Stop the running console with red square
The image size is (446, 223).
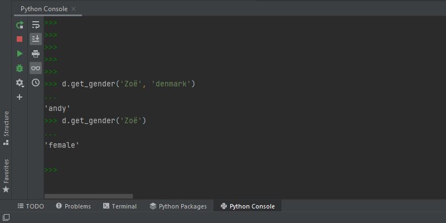[20, 39]
